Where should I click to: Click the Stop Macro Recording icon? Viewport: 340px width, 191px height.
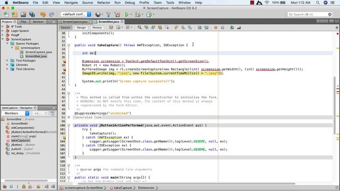pyautogui.click(x=223, y=28)
